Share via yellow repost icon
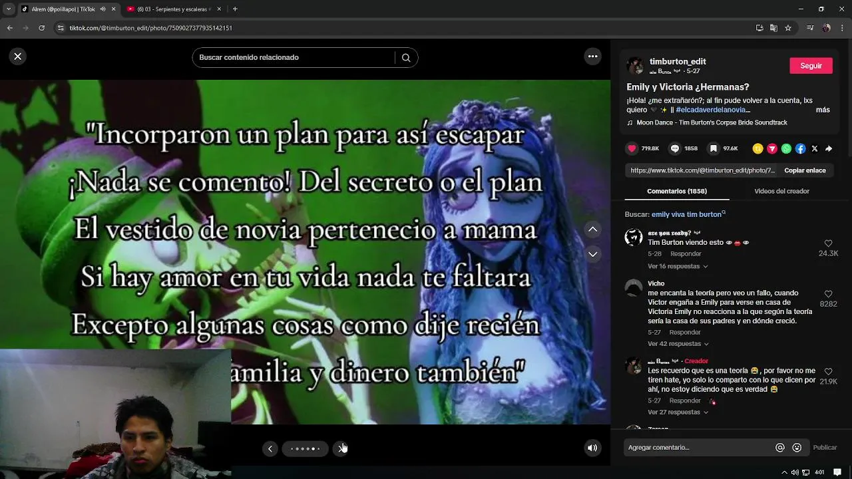The image size is (852, 479). coord(757,149)
